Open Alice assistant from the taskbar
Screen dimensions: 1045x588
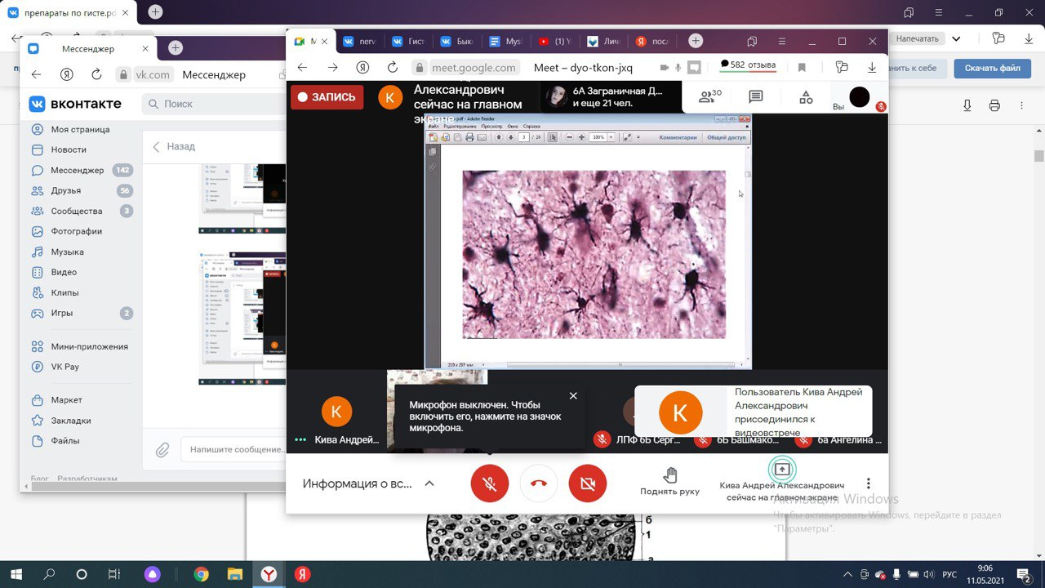pos(153,574)
